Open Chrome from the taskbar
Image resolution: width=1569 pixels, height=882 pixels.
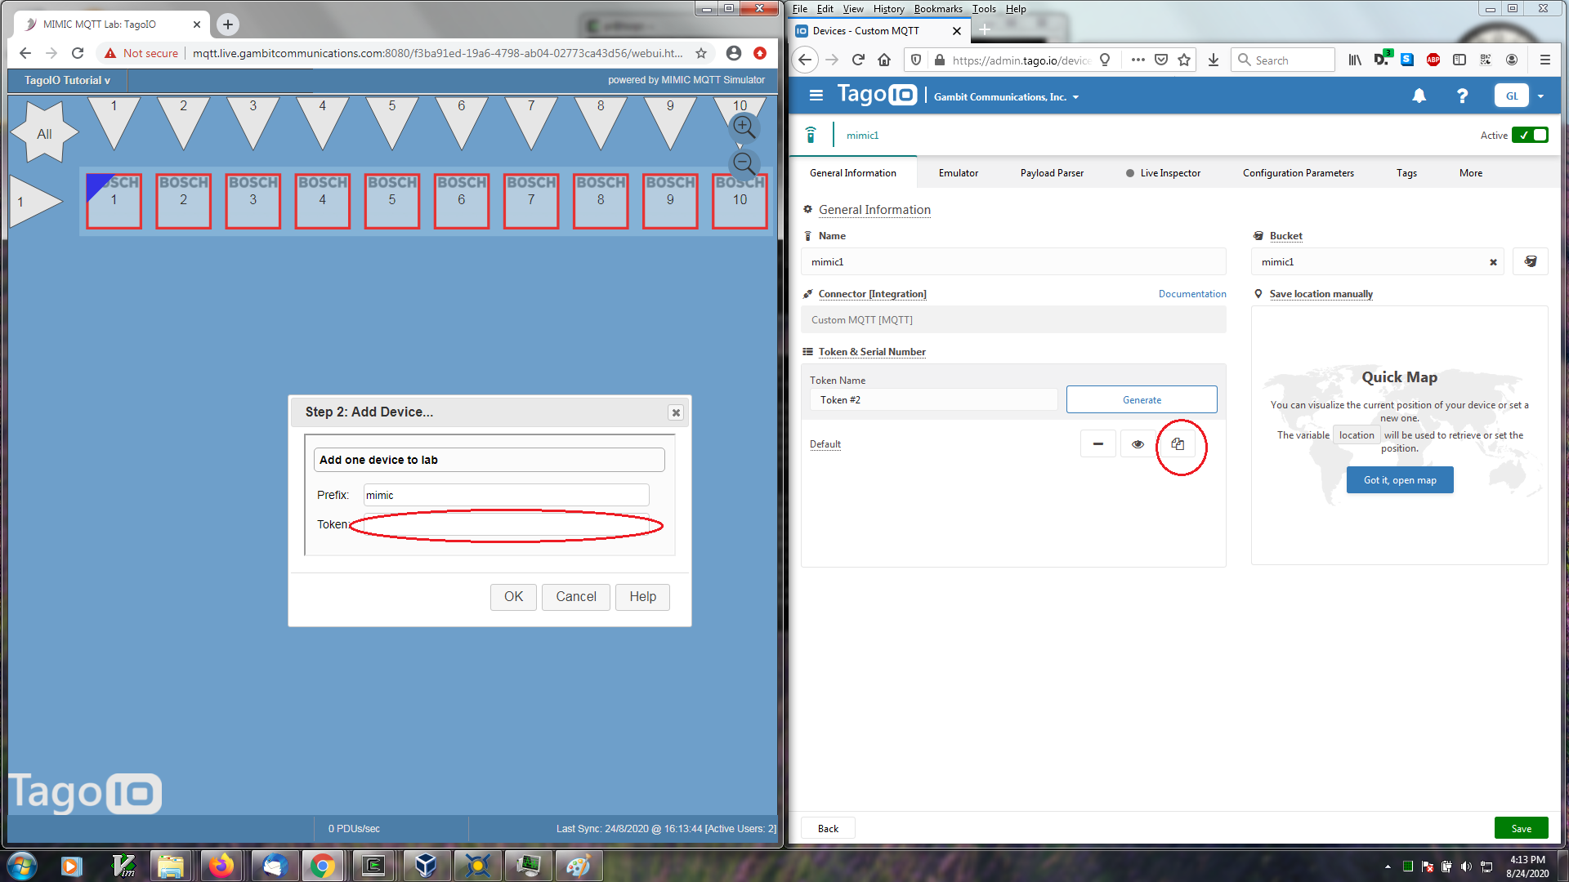tap(322, 866)
